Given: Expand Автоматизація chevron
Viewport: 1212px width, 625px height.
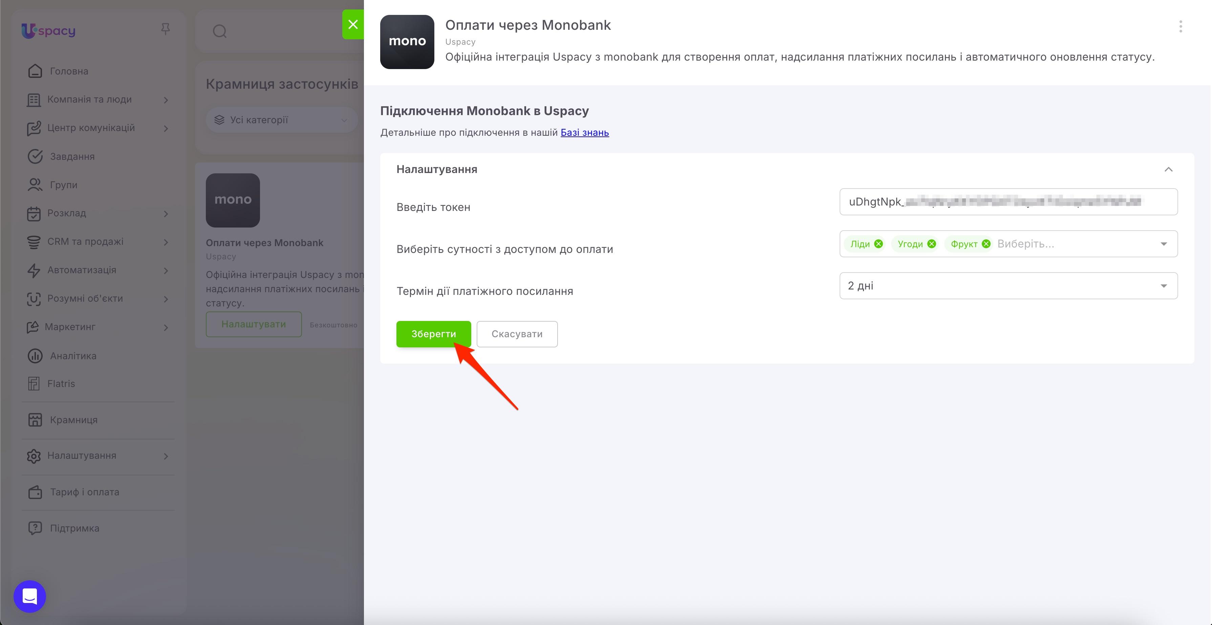Looking at the screenshot, I should click(x=166, y=271).
